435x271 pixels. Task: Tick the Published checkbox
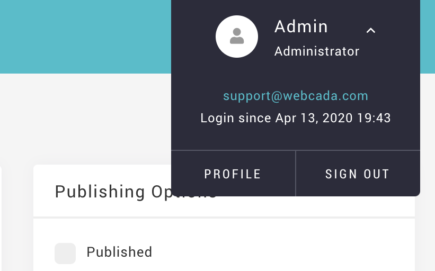(x=65, y=253)
